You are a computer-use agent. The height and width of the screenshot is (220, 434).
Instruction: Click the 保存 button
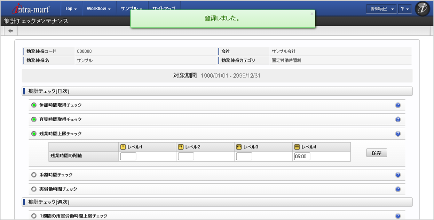(x=377, y=153)
